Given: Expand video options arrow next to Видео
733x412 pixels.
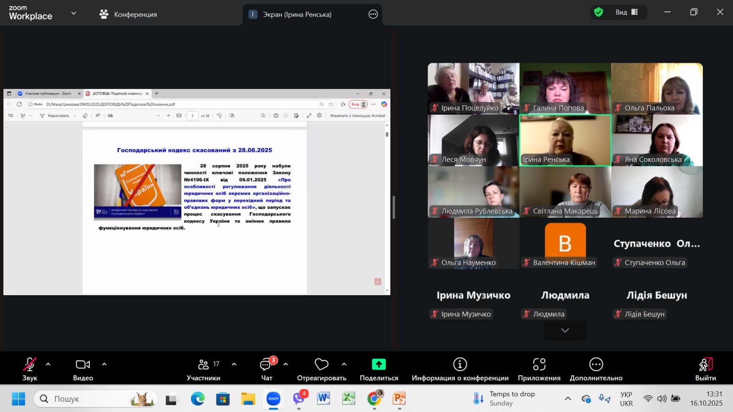Looking at the screenshot, I should 104,364.
